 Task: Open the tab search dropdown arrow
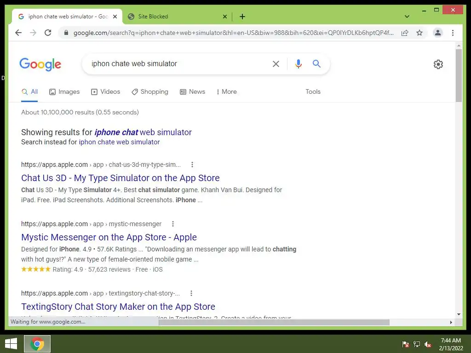[x=407, y=17]
